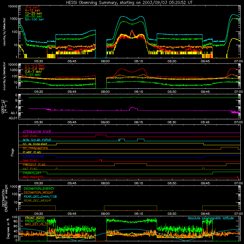Click 07:00 tick label under the top panel

pos(239,61)
